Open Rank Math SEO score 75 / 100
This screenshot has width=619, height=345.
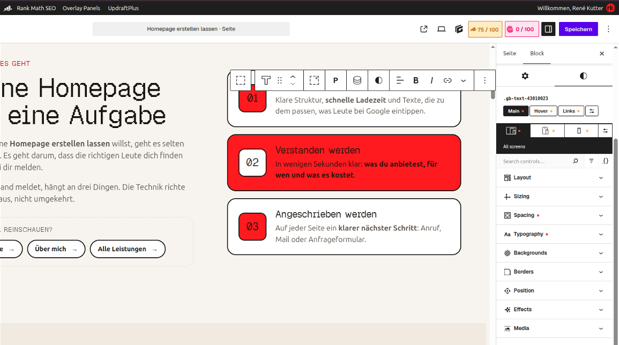(x=485, y=29)
